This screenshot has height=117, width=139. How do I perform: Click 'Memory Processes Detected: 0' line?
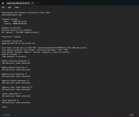pyautogui.click(x=16, y=61)
